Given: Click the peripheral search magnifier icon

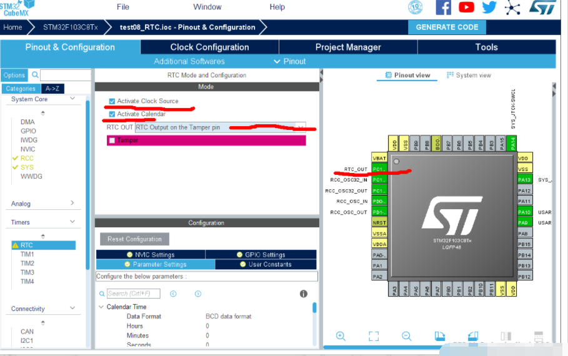Looking at the screenshot, I should tap(35, 75).
